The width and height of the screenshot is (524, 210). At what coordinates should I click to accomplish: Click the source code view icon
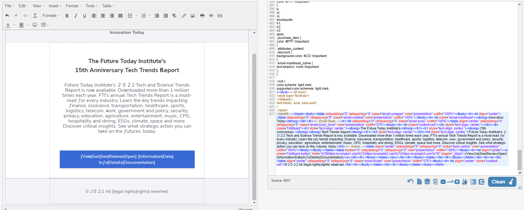click(25, 16)
